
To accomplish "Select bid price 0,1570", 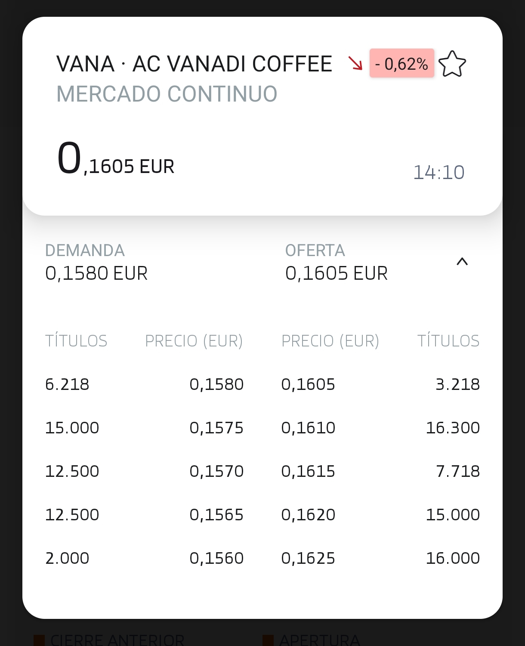I will click(x=216, y=471).
